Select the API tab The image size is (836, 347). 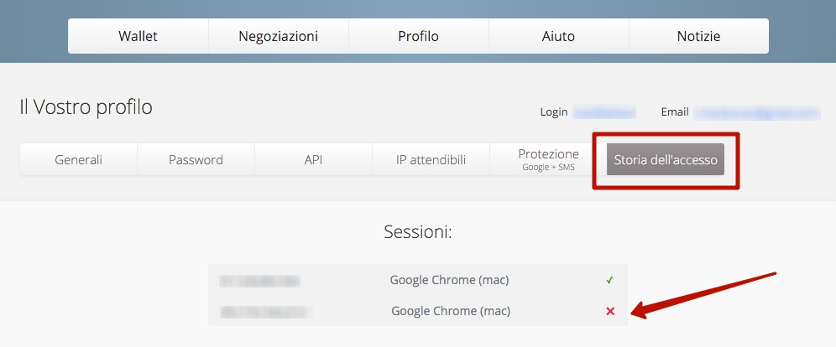pyautogui.click(x=314, y=159)
